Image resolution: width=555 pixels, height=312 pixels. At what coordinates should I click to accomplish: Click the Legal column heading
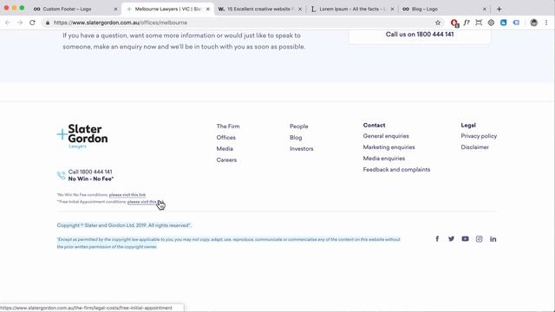(x=468, y=125)
